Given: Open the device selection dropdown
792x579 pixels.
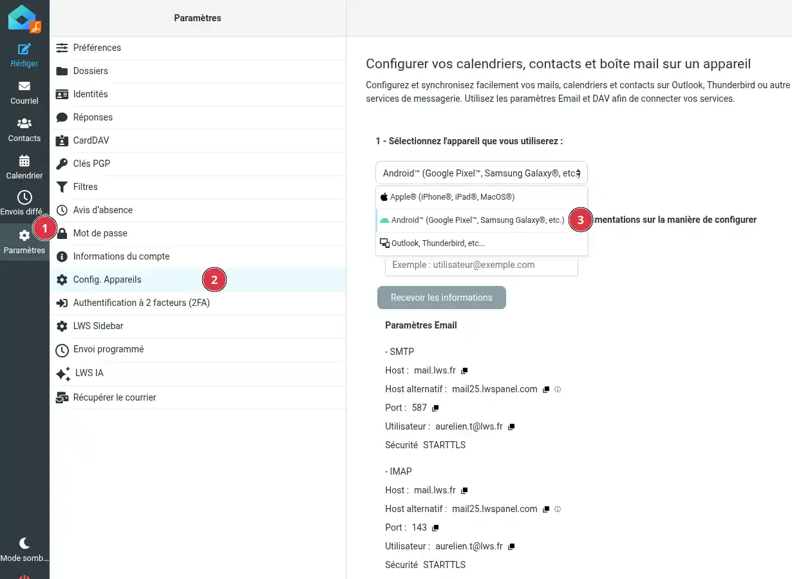Looking at the screenshot, I should (x=482, y=173).
